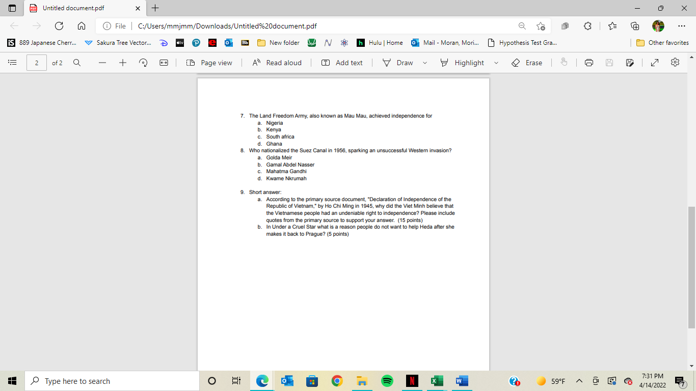Open the Draw pen options dropdown

point(424,62)
